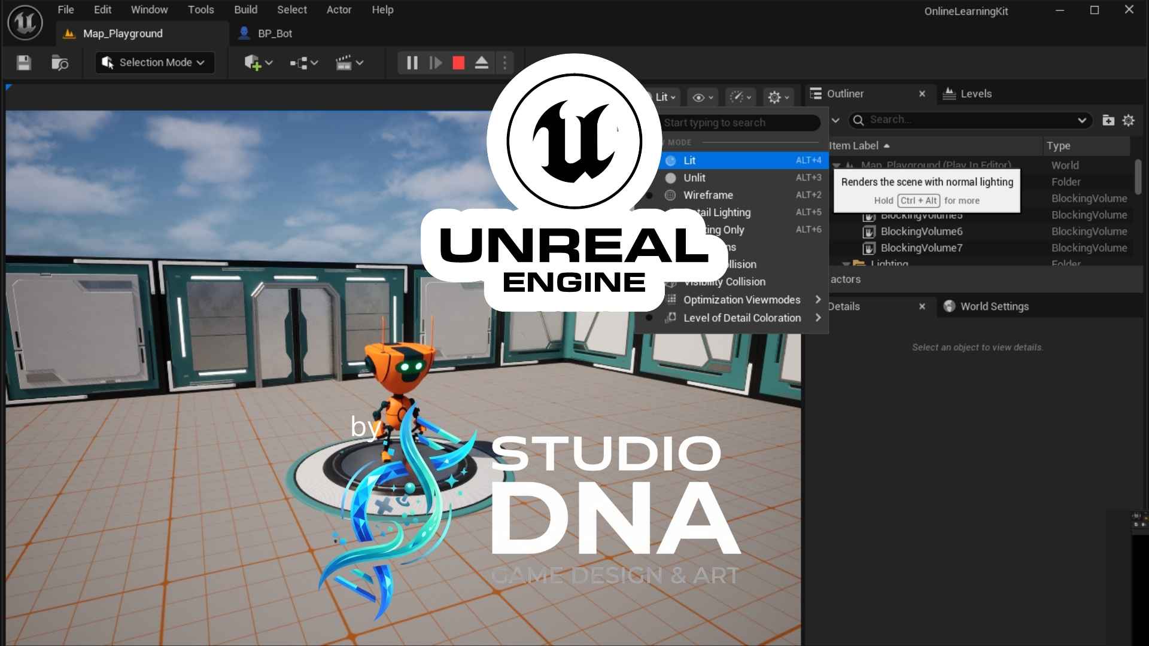Screen dimensions: 1149x646
Task: Open the Content Browser search icon in the toolbar
Action: pyautogui.click(x=60, y=63)
